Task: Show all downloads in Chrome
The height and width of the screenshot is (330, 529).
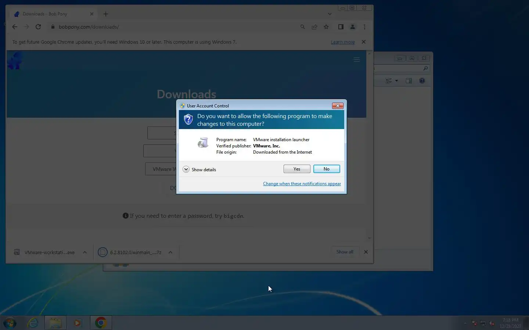Action: click(345, 252)
